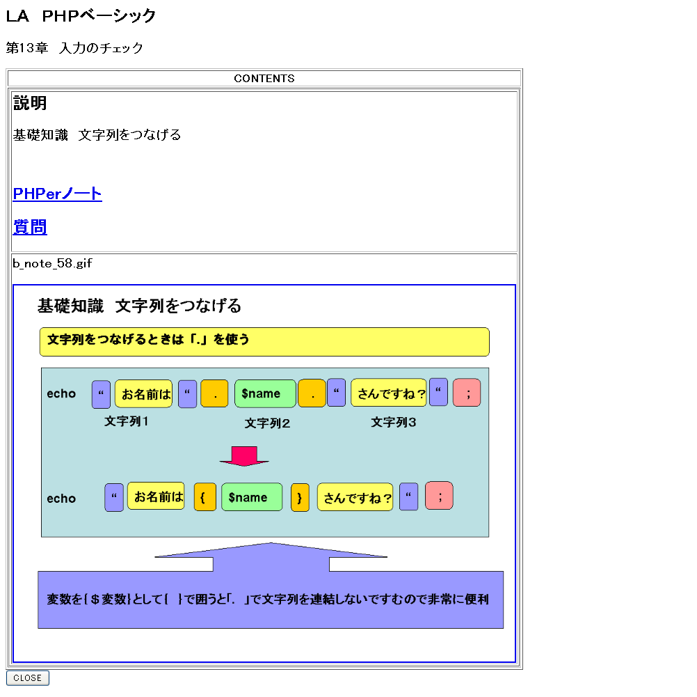Click the purple callout explaining {$変数}
The width and height of the screenshot is (697, 697).
coord(270,600)
